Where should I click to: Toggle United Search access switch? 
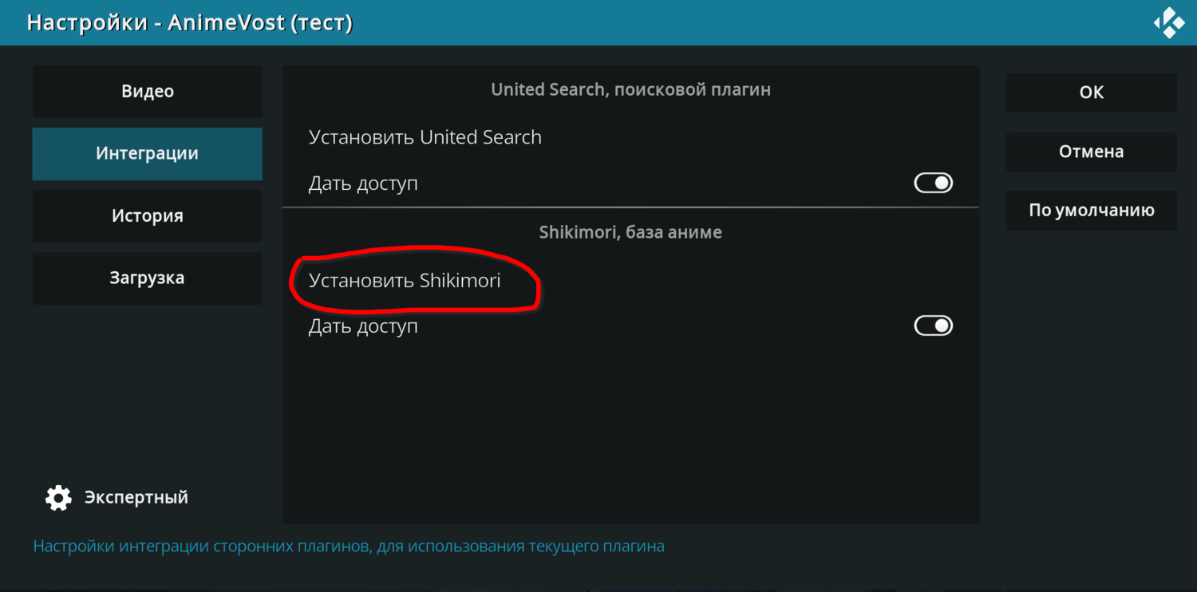click(934, 184)
